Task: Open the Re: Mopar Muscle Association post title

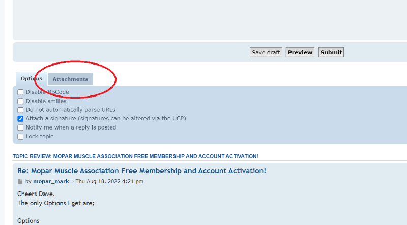Action: 142,171
